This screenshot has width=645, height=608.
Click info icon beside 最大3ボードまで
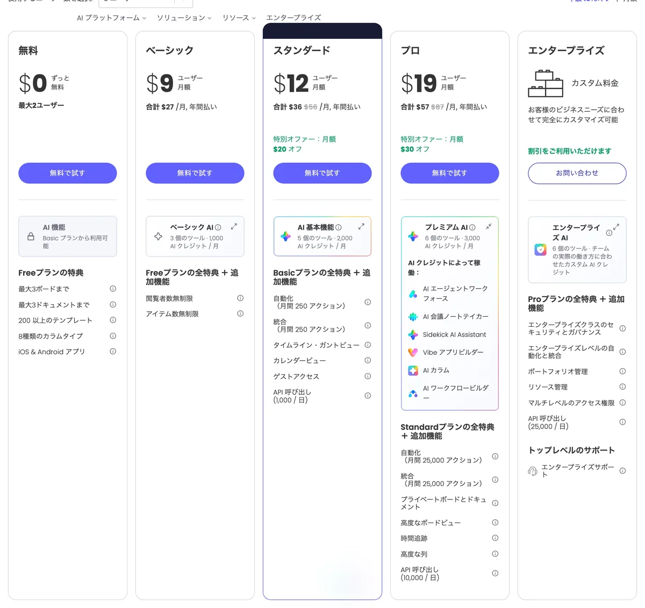pyautogui.click(x=113, y=289)
